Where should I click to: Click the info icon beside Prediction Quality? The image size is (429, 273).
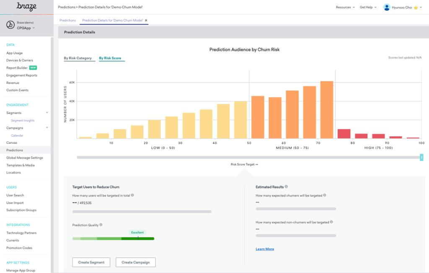(x=101, y=225)
